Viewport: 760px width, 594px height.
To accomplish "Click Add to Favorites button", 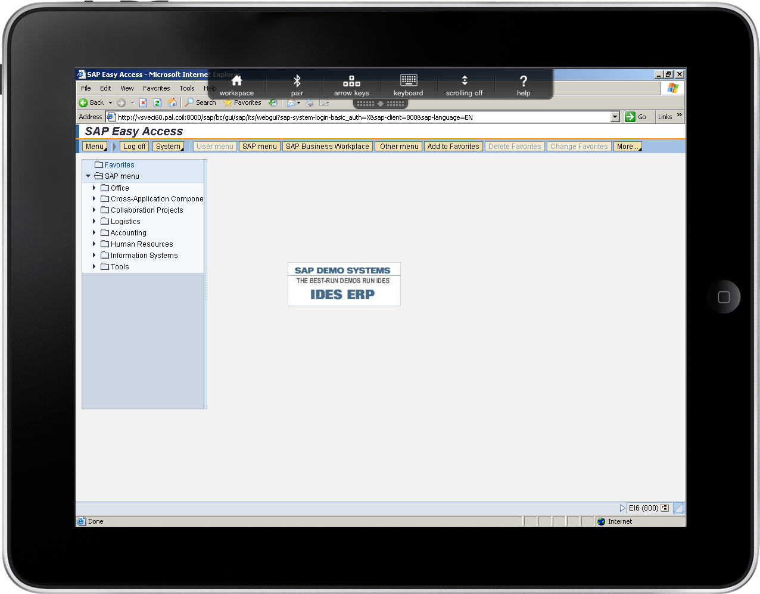I will click(x=453, y=147).
